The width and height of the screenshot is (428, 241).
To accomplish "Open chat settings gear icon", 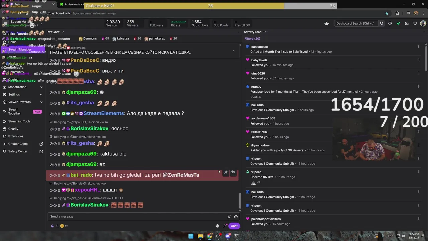I will (x=224, y=226).
